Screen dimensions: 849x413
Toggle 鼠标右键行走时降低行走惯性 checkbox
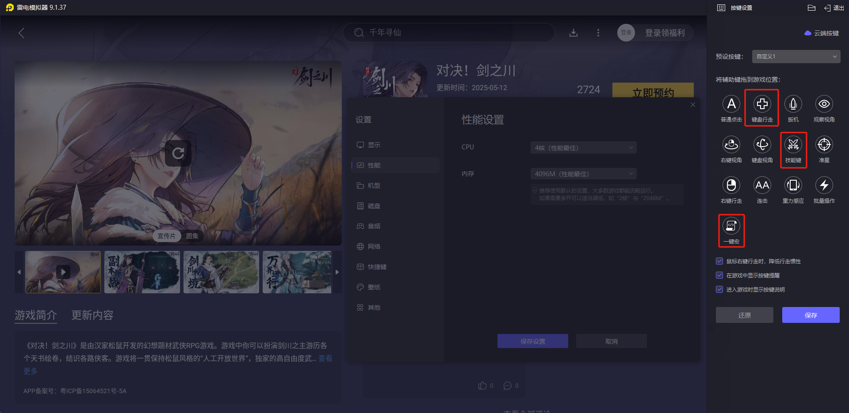[x=719, y=261]
